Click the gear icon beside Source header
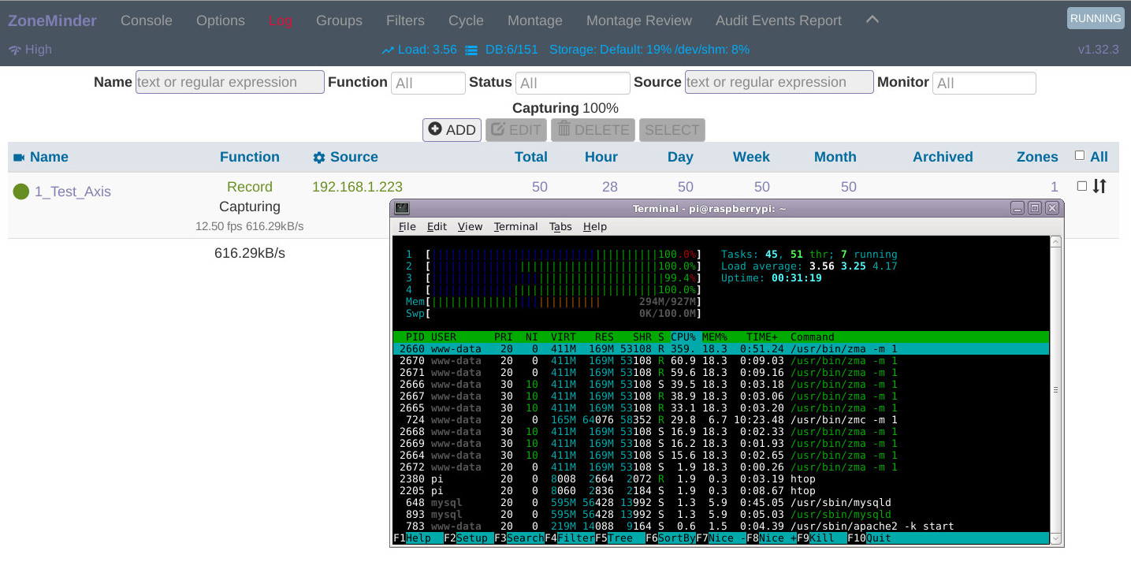 (x=319, y=158)
